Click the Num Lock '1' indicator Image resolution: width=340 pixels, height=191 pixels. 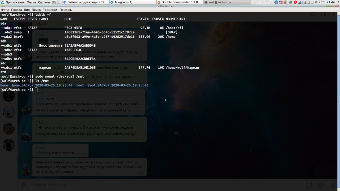coord(308,2)
